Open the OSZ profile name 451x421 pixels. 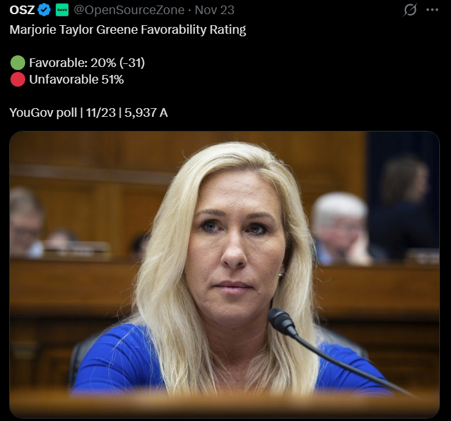(22, 10)
